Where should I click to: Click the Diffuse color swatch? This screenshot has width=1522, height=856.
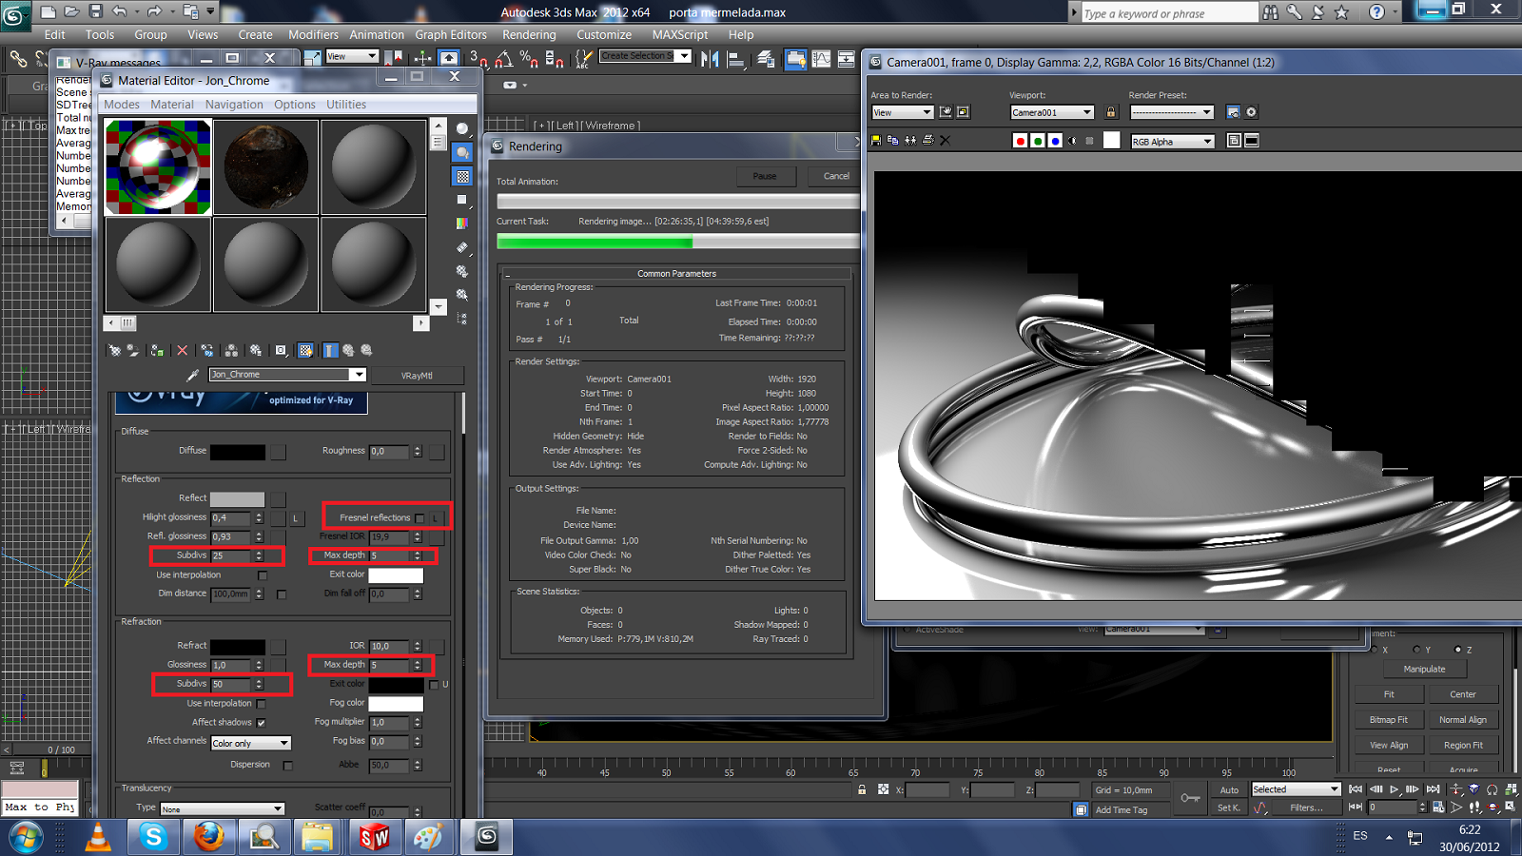click(x=238, y=452)
